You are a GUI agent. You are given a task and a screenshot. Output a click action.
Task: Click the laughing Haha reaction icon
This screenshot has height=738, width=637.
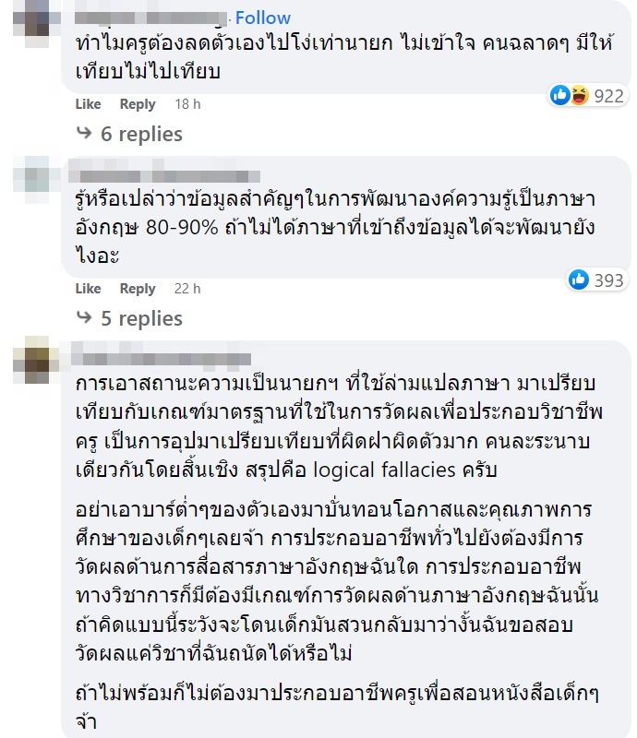579,92
